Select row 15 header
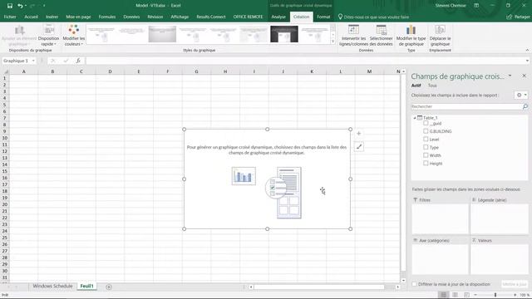The height and width of the screenshot is (299, 532). (5, 171)
